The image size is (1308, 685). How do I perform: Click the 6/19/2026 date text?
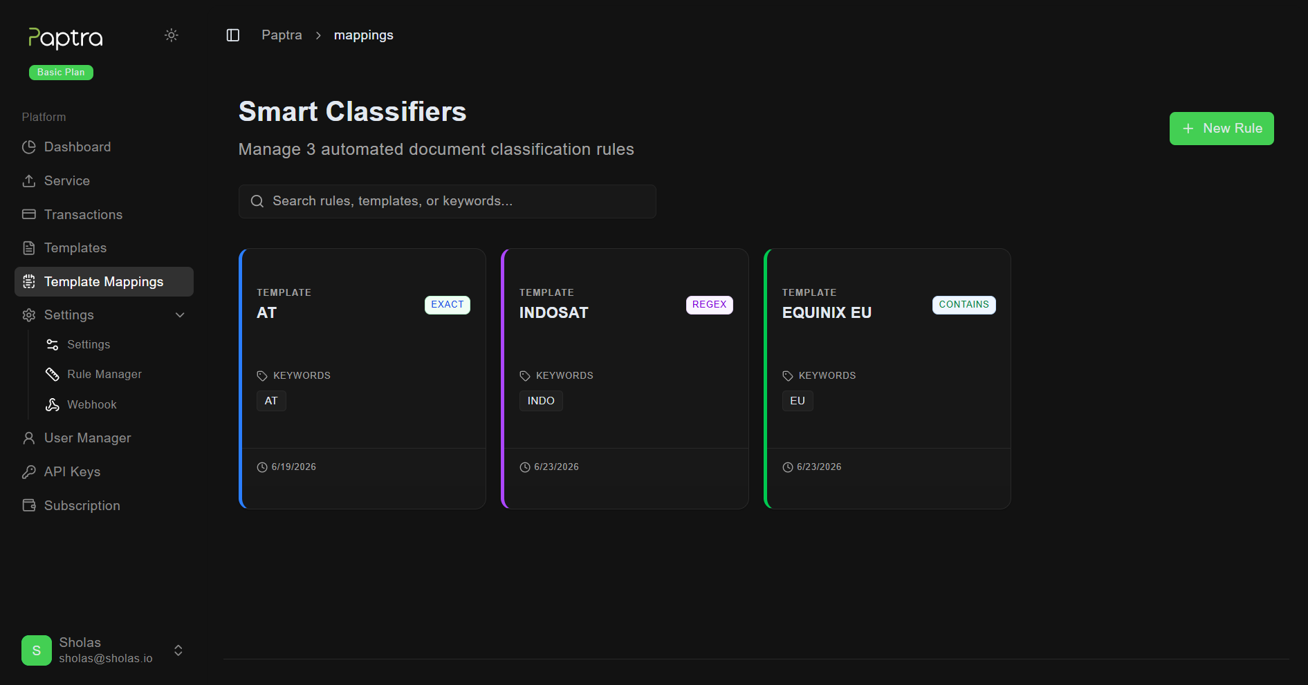[294, 467]
